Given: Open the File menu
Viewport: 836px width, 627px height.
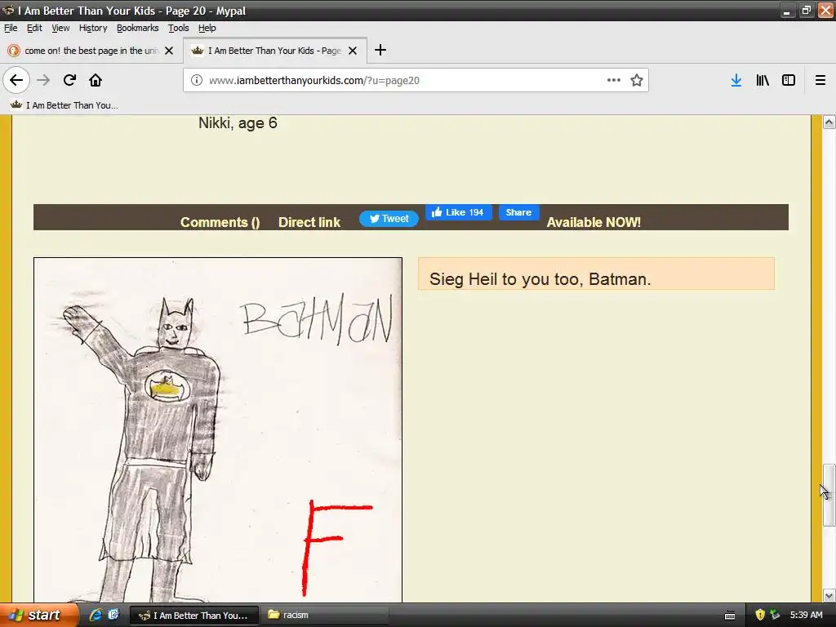Looking at the screenshot, I should [x=11, y=28].
